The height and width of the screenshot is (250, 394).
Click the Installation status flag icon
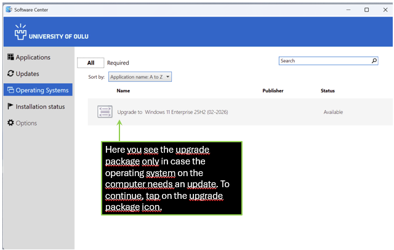(10, 107)
